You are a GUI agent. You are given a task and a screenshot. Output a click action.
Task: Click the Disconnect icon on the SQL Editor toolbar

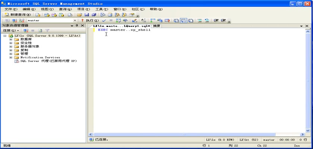pyautogui.click(x=15, y=20)
